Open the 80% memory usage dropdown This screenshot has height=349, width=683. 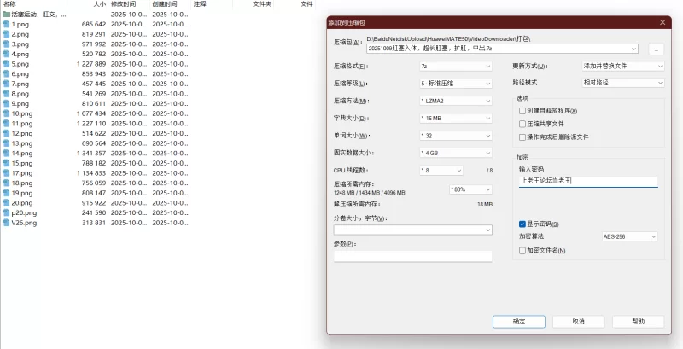point(470,189)
